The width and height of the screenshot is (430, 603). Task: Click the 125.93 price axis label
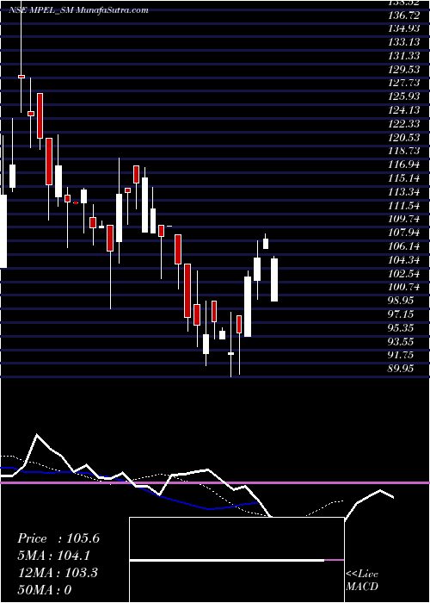click(x=403, y=96)
